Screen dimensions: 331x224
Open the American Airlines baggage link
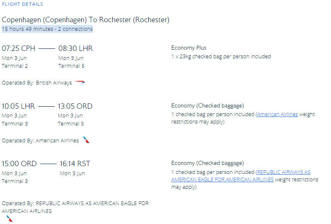(x=277, y=114)
